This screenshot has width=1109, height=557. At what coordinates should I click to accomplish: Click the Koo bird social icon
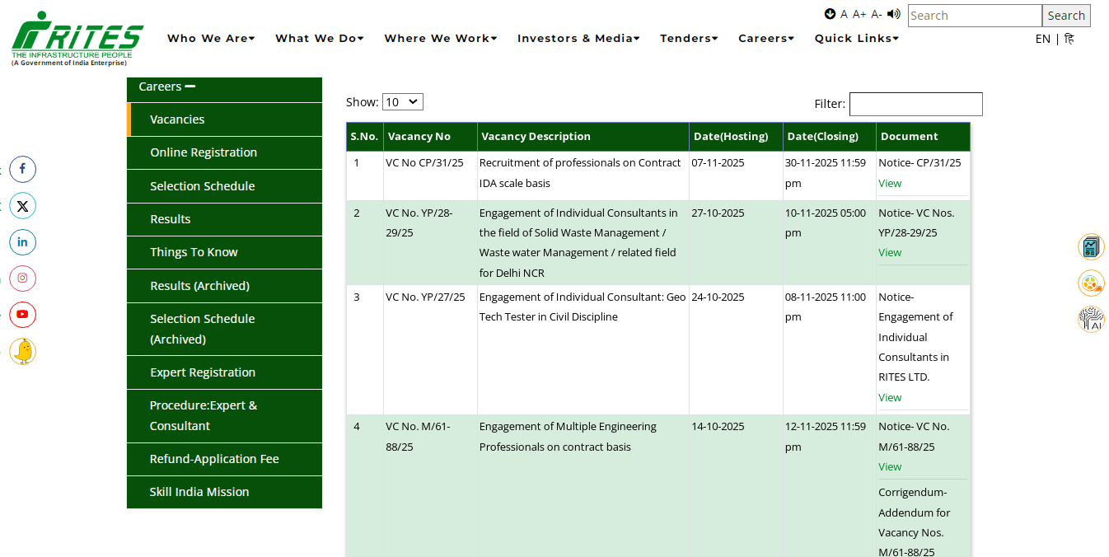point(22,351)
